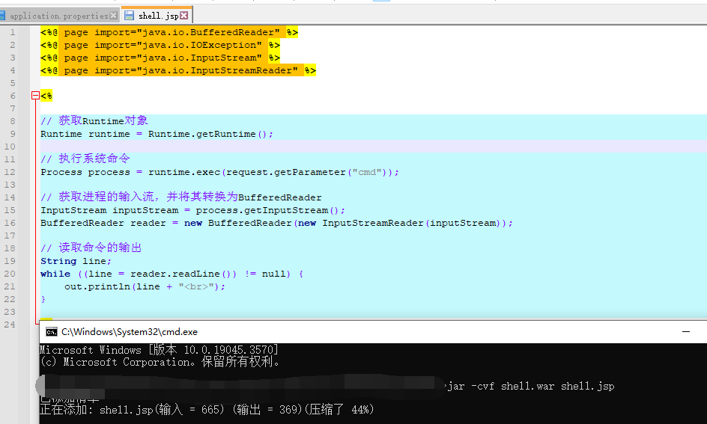The height and width of the screenshot is (424, 707).
Task: Collapse the code fold marker at line 6
Action: [x=36, y=96]
